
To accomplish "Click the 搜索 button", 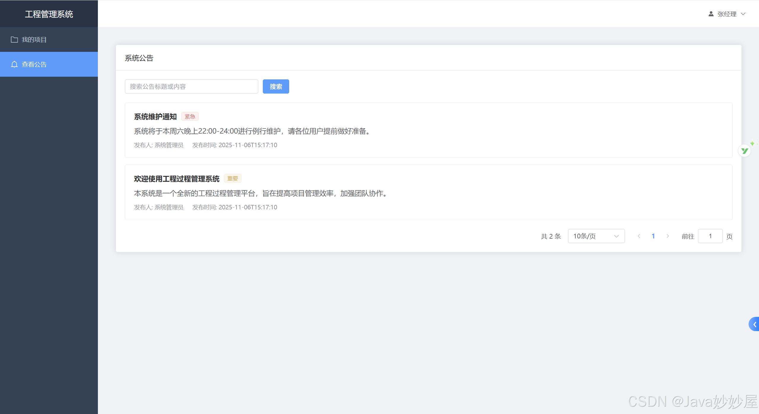I will [x=276, y=86].
